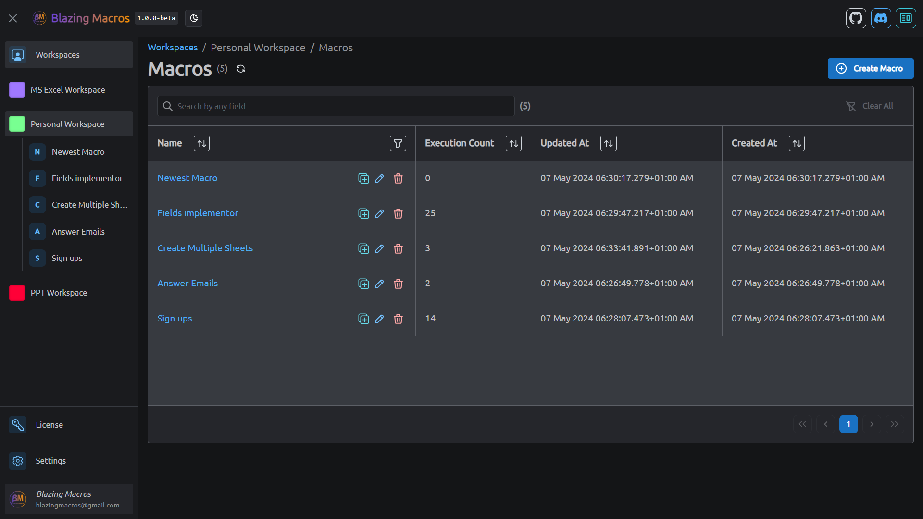This screenshot has height=519, width=923.
Task: Go to next page
Action: click(x=872, y=424)
